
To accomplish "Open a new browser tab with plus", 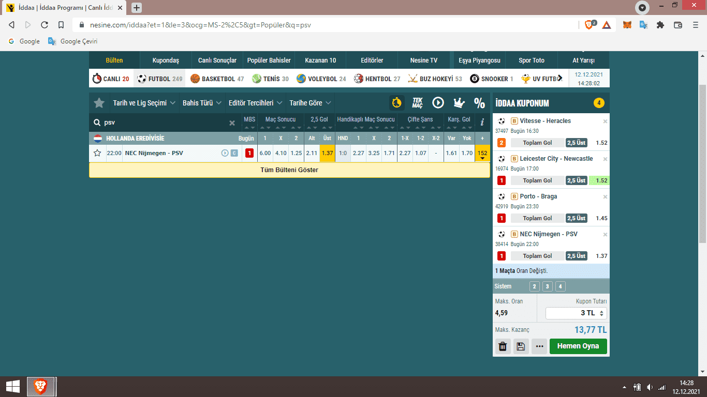I will click(x=137, y=8).
